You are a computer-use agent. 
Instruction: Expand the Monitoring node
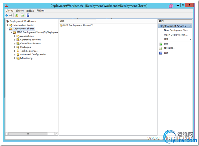[x=15, y=58]
